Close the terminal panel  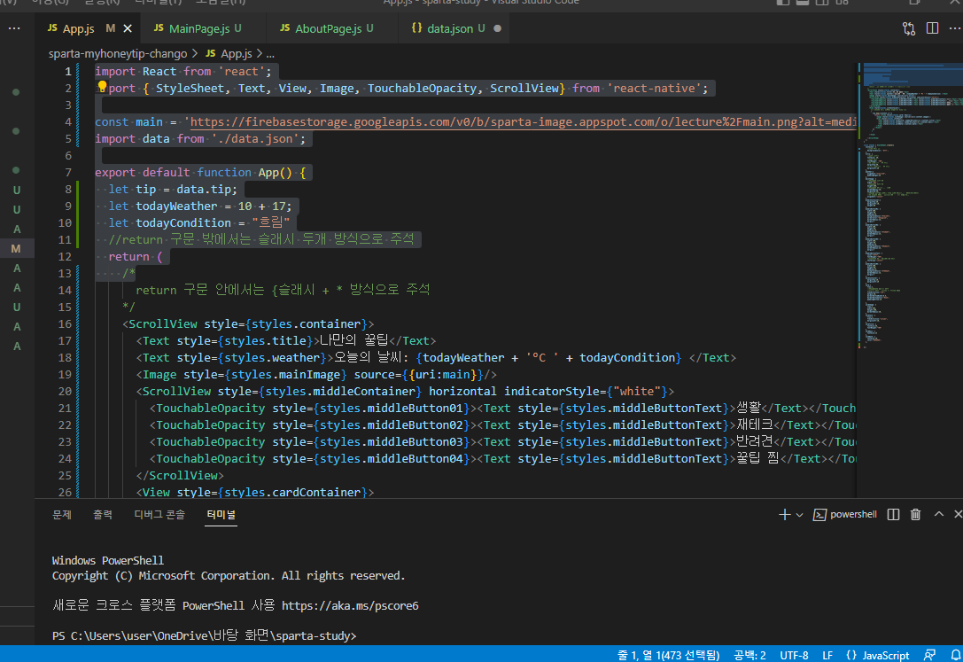[957, 515]
